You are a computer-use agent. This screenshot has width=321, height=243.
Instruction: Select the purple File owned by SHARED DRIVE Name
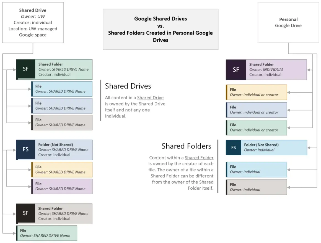(x=62, y=186)
